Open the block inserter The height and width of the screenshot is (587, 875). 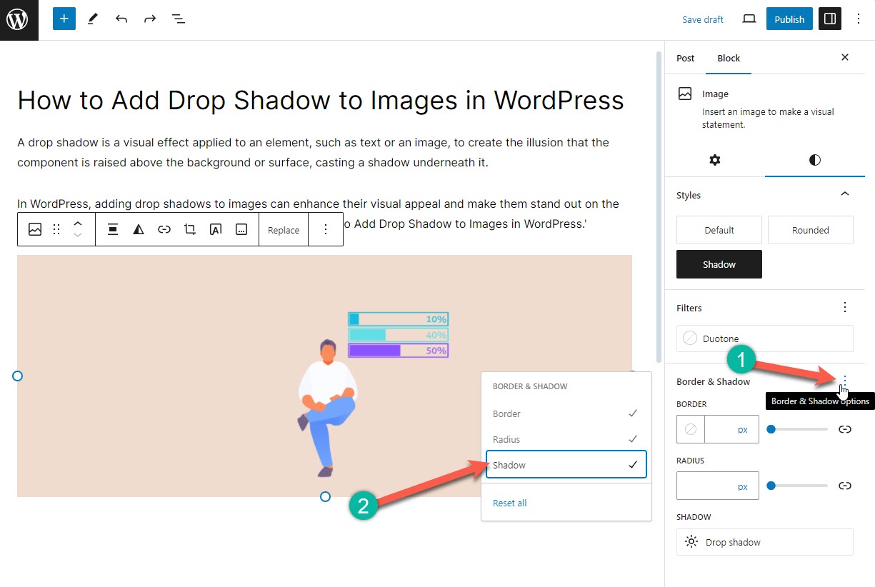pyautogui.click(x=64, y=19)
